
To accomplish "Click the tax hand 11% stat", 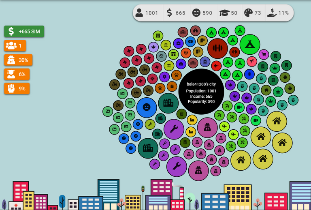I will [x=279, y=13].
